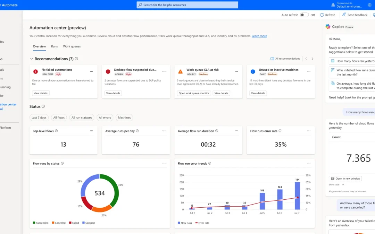Switch to the Runs tab
Screen dimensions: 375x234
pos(54,46)
